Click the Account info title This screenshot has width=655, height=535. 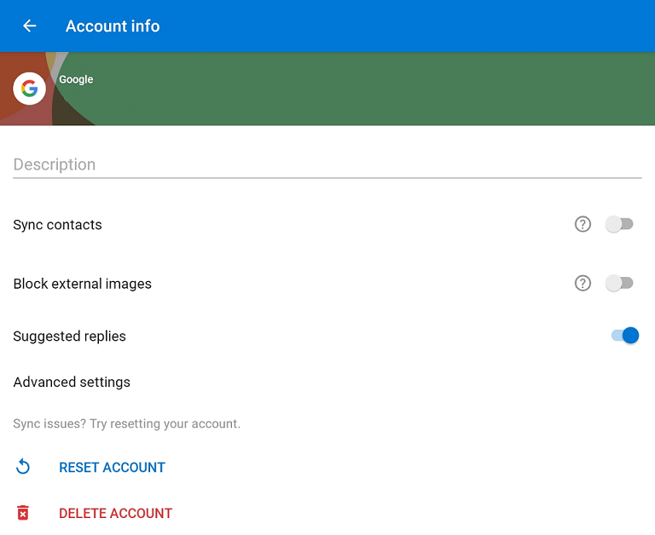pos(113,26)
